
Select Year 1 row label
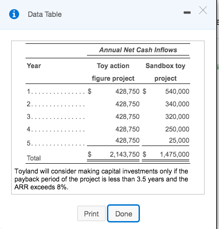pos(56,91)
